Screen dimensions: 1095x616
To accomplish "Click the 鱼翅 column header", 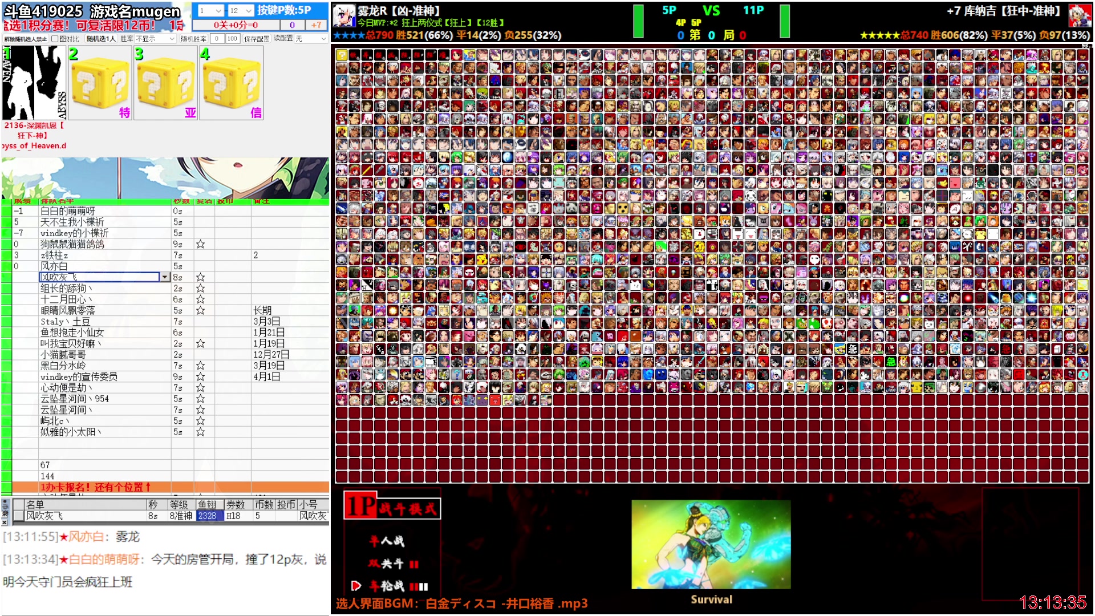I will (x=209, y=505).
